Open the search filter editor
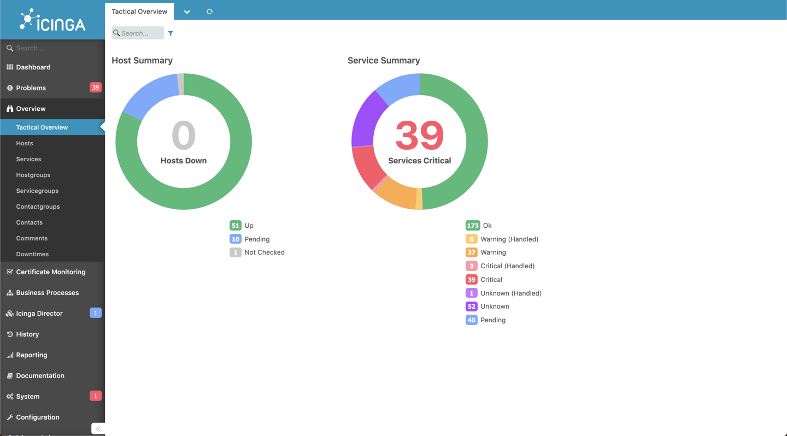 coord(171,33)
